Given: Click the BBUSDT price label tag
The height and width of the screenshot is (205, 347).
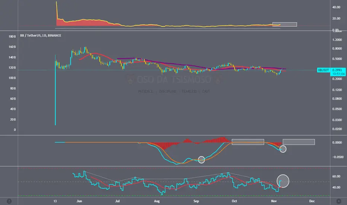Looking at the screenshot, I should coord(323,70).
